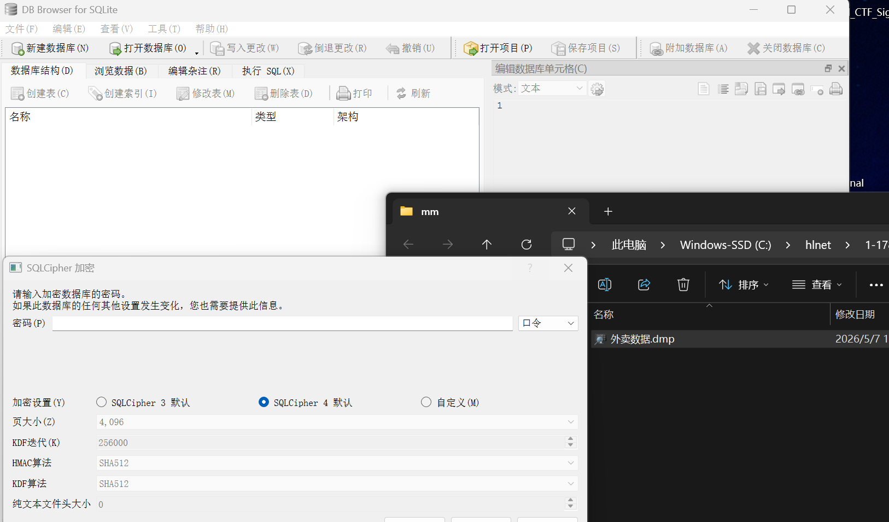Click the 密码(P) password input field

283,323
